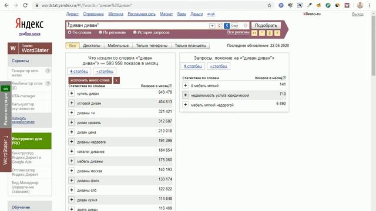Switch to the 'Мобильные' tab

[x=118, y=46]
